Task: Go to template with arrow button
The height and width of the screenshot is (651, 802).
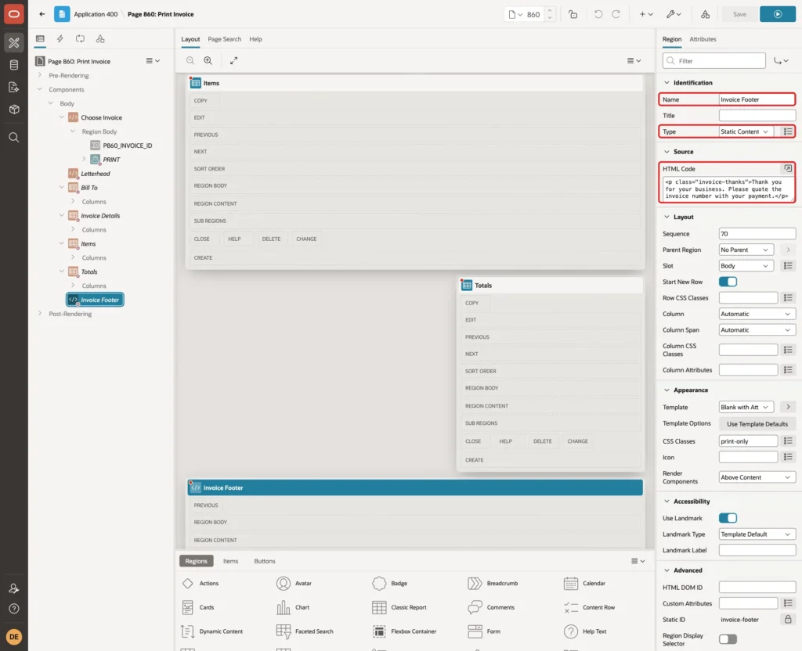Action: click(788, 407)
